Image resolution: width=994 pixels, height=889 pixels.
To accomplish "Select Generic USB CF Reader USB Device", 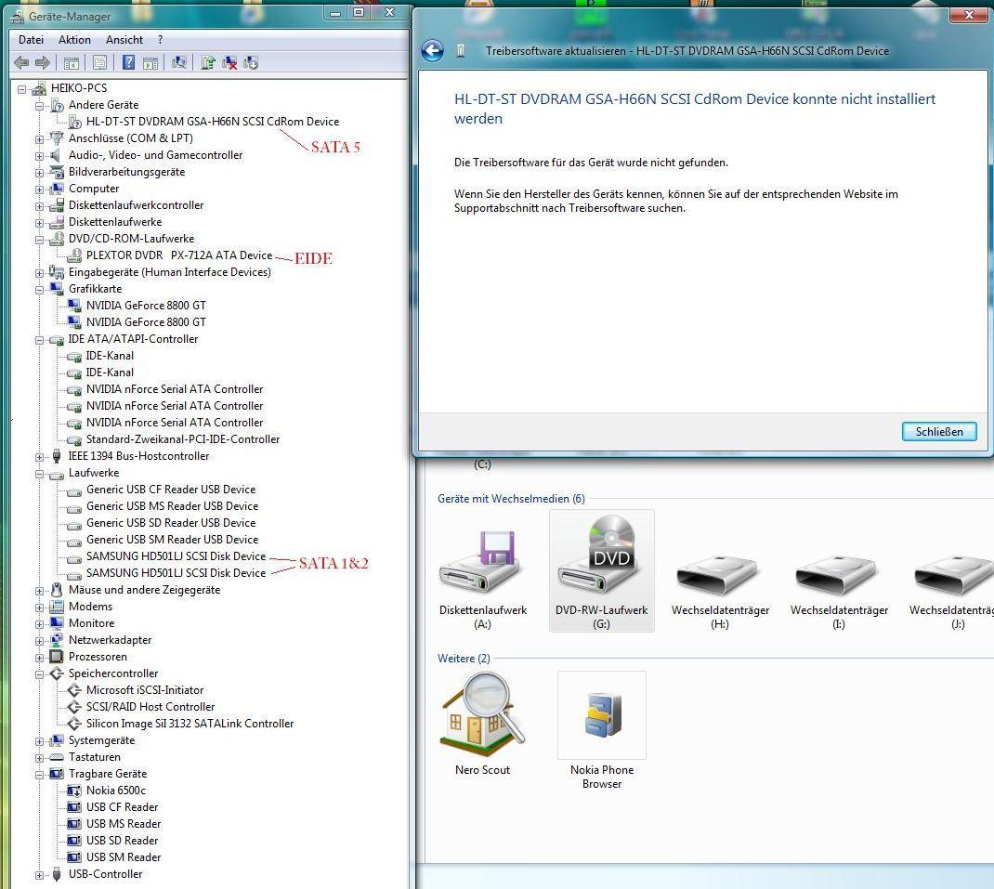I will (171, 490).
